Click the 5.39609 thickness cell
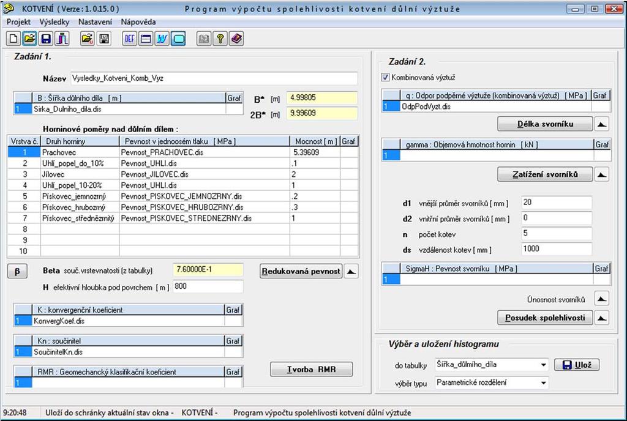The image size is (627, 421). (x=315, y=152)
